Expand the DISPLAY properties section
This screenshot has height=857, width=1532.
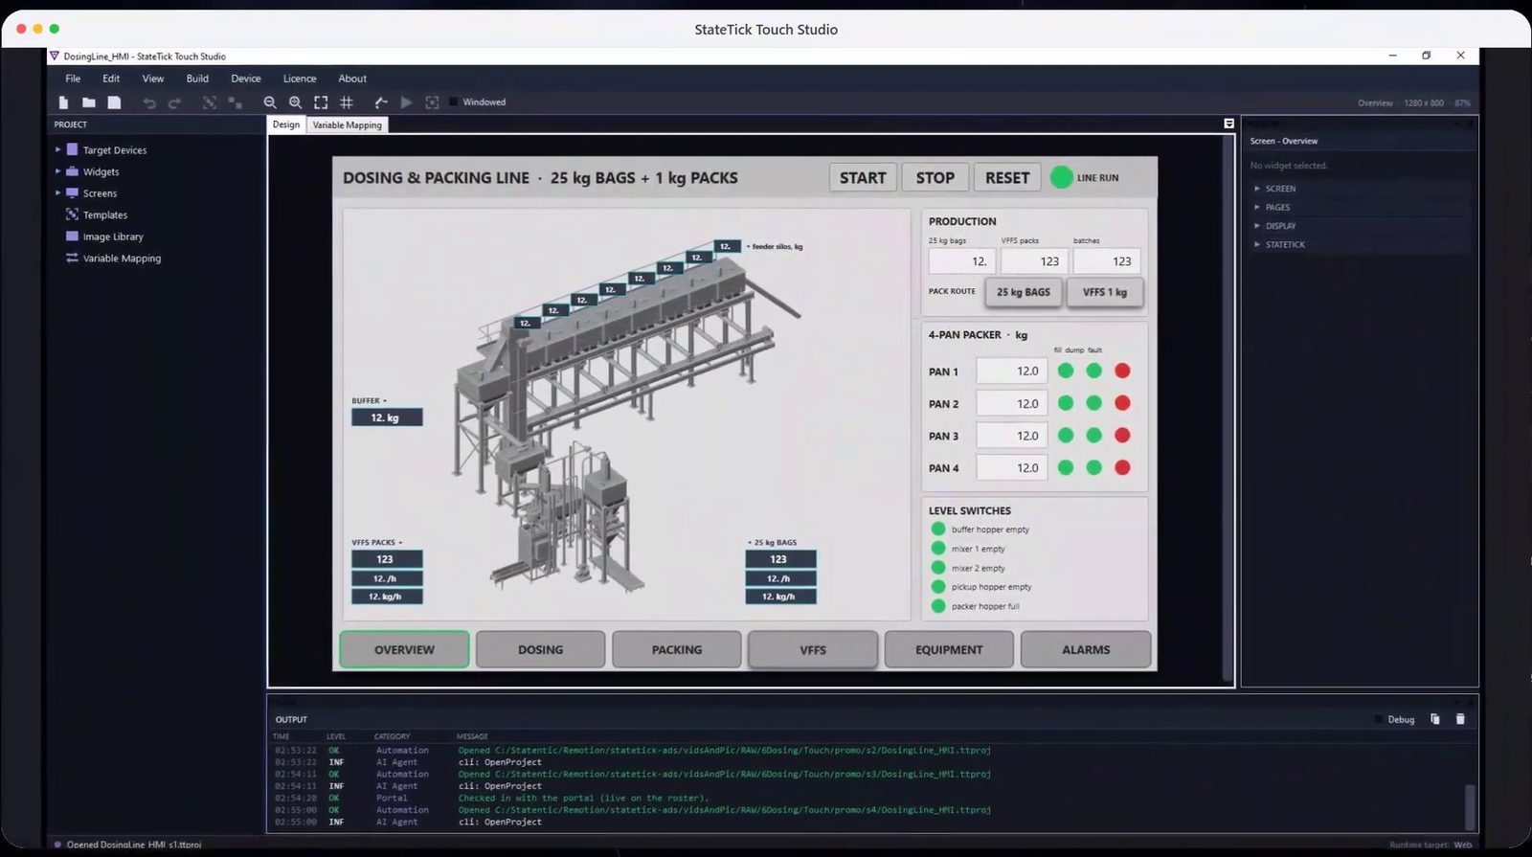click(x=1257, y=226)
